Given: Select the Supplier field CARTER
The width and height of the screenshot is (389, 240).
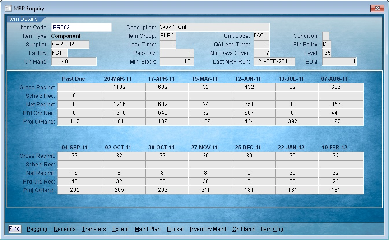Looking at the screenshot, I should (x=70, y=44).
